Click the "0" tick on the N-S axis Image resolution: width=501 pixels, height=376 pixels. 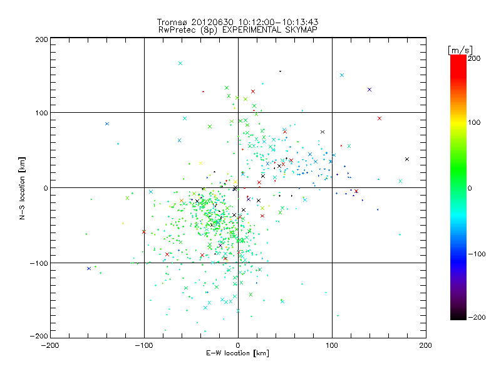click(46, 188)
